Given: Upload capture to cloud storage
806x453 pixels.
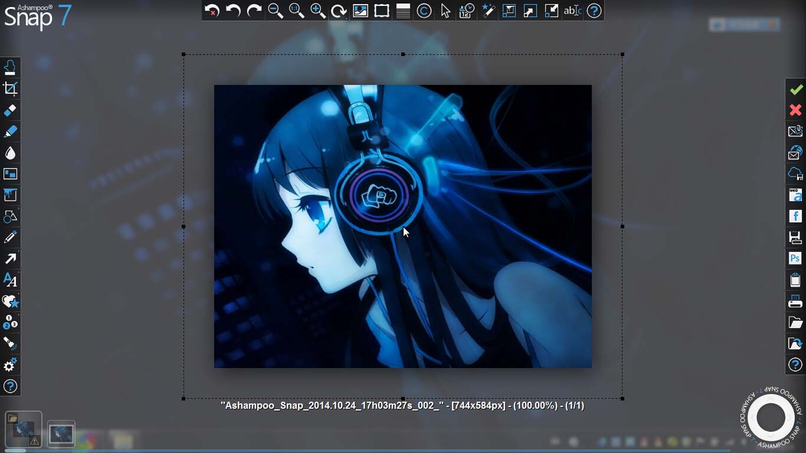Looking at the screenshot, I should [795, 174].
